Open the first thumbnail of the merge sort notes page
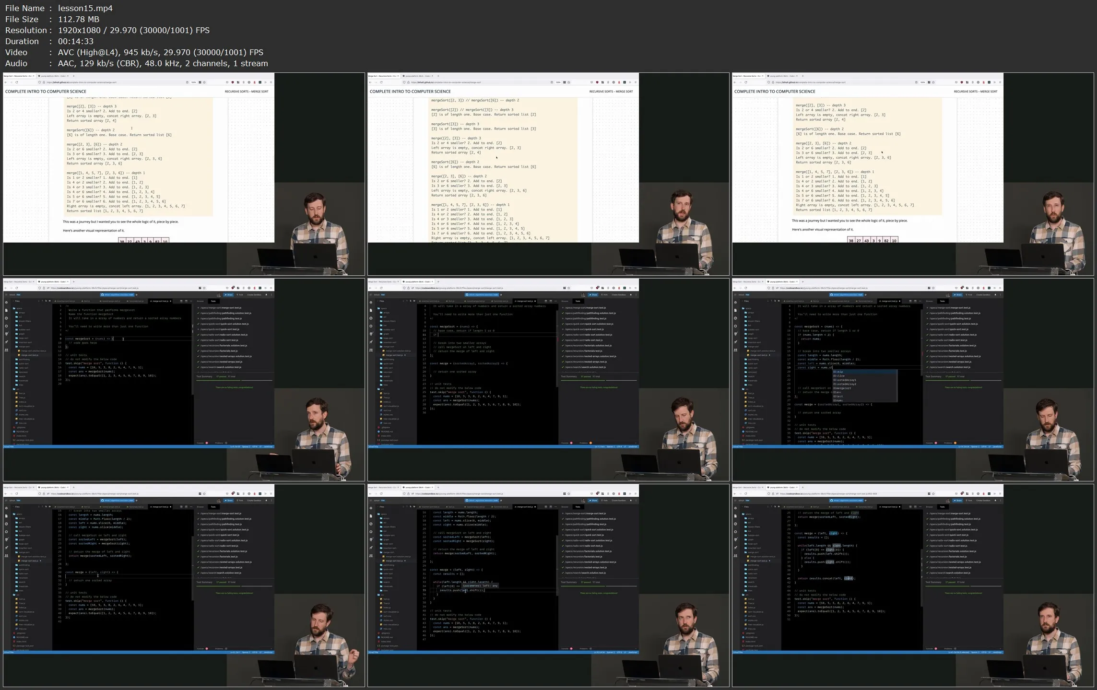 click(184, 174)
